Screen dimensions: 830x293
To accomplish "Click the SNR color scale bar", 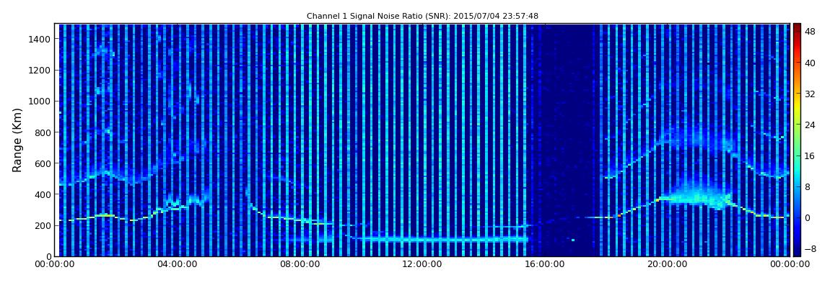I will tap(797, 140).
